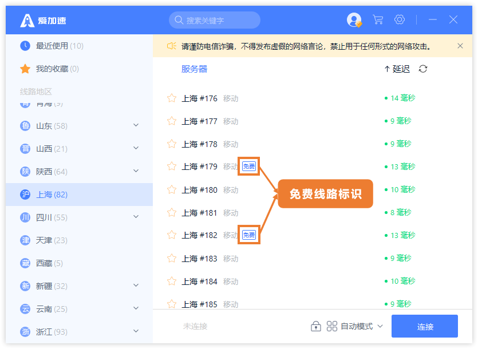Image resolution: width=478 pixels, height=349 pixels.
Task: Switch to the 服务器 tab
Action: 194,69
